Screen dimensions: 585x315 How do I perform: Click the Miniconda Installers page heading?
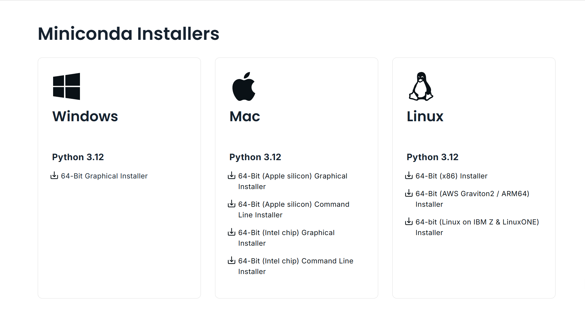click(x=129, y=34)
